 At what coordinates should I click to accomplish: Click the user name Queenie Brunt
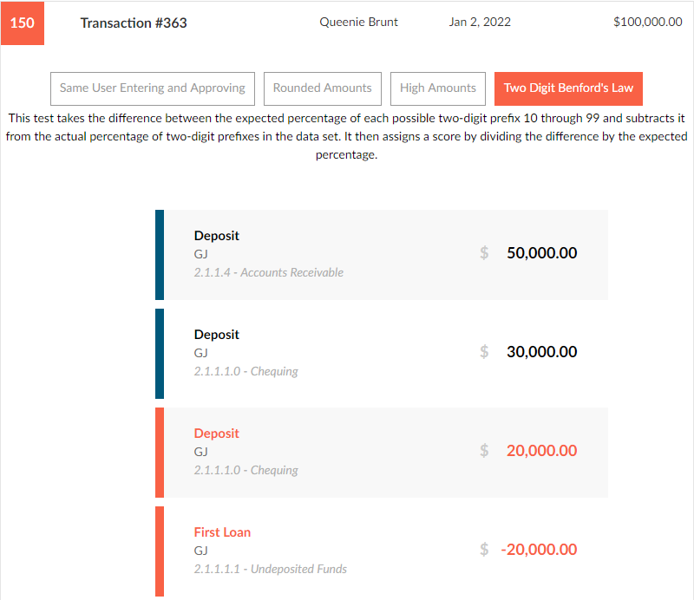pyautogui.click(x=359, y=23)
